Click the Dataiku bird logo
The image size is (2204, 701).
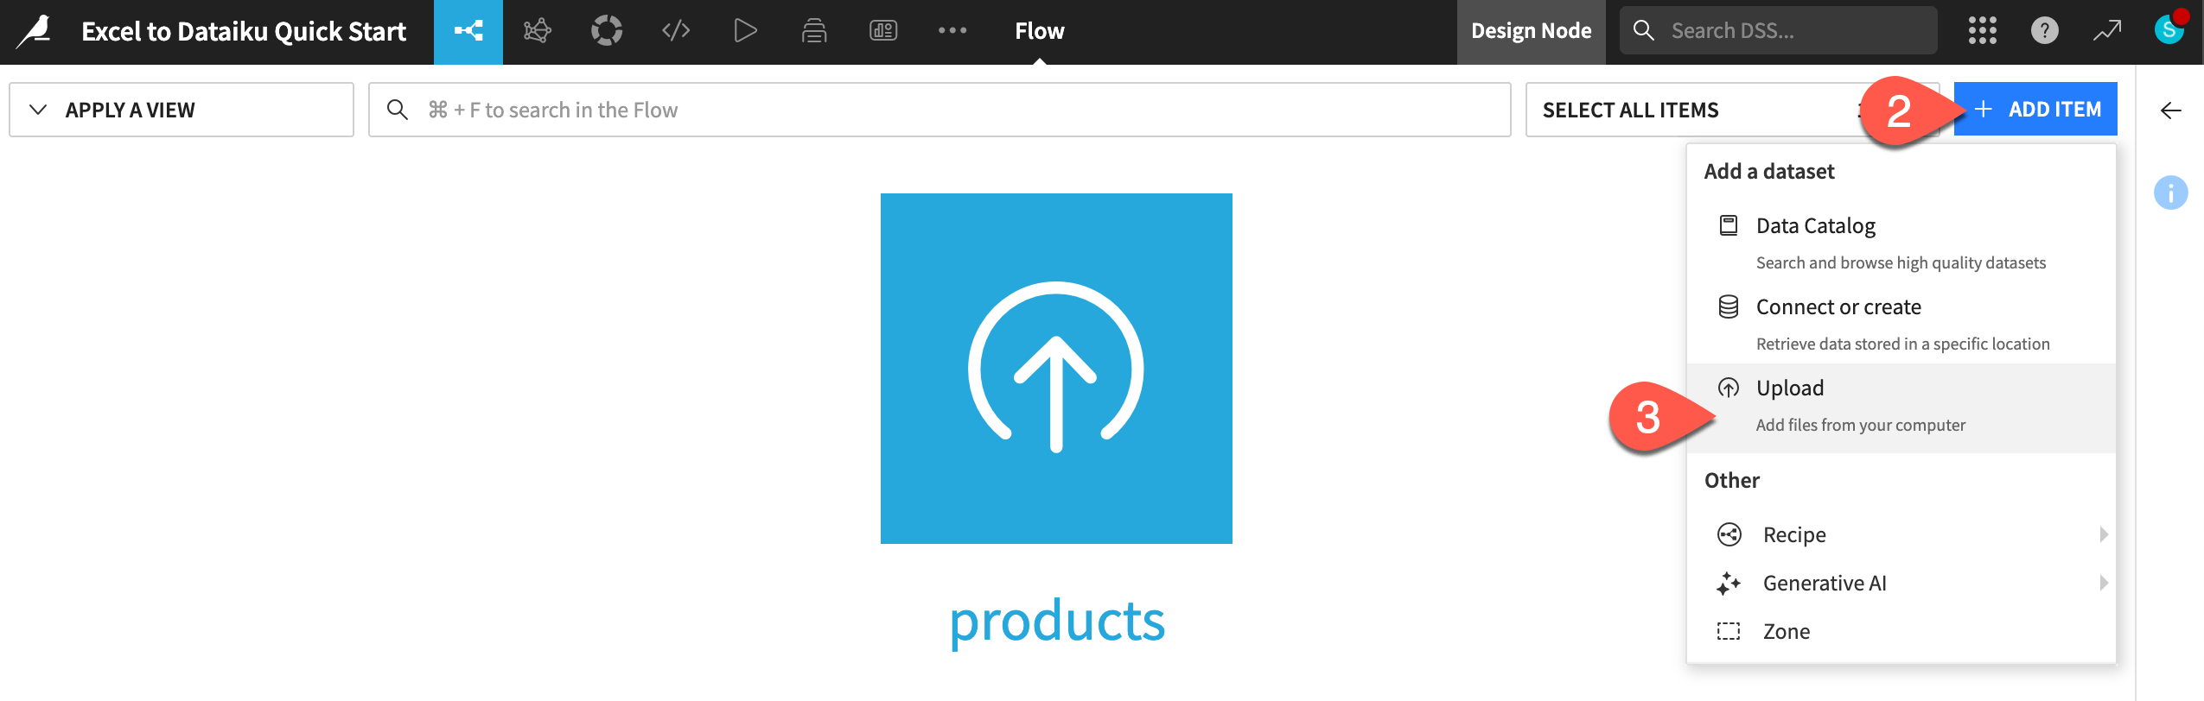click(x=35, y=32)
